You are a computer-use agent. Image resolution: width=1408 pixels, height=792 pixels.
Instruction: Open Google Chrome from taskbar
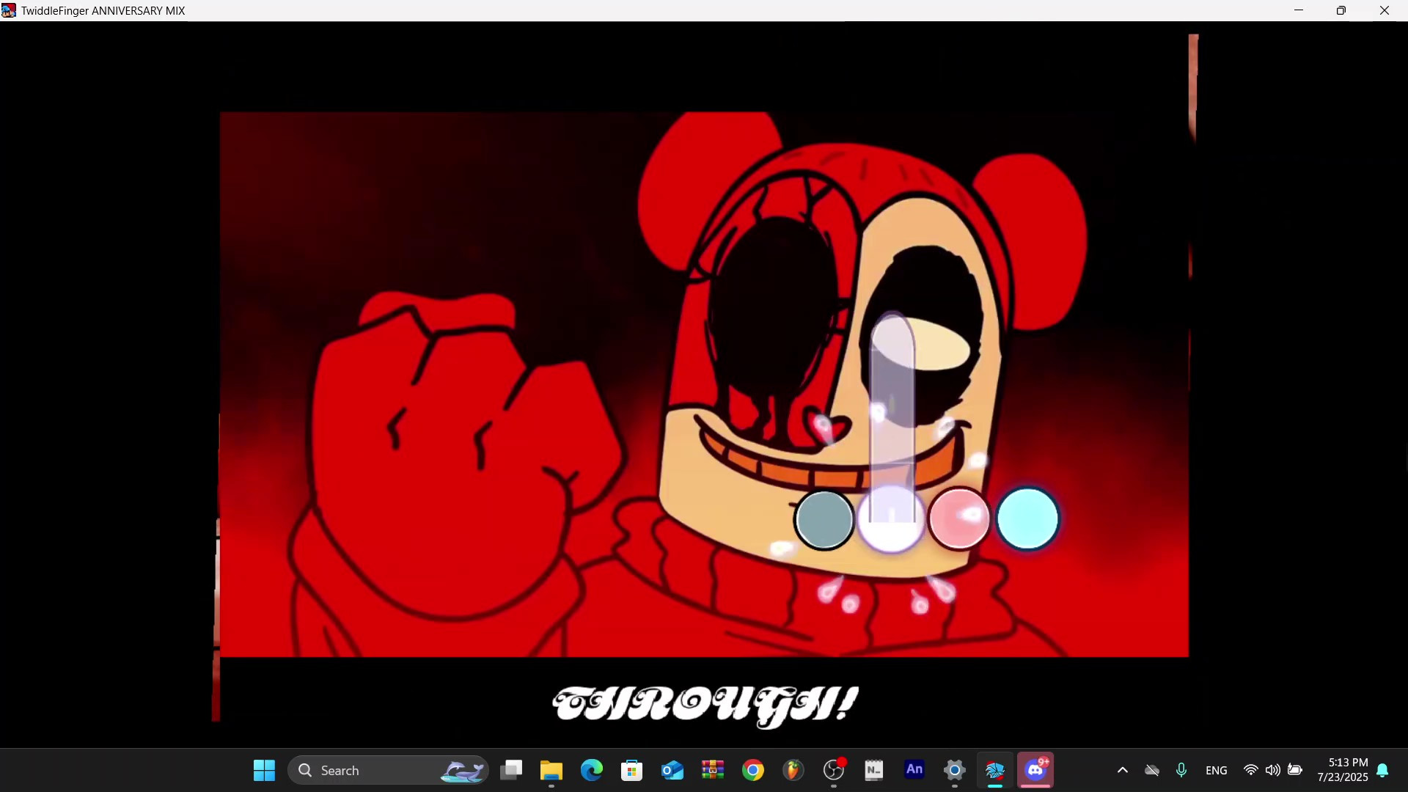[x=752, y=770]
